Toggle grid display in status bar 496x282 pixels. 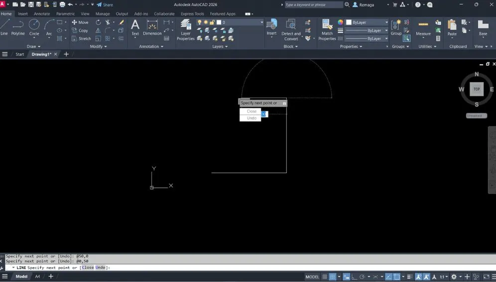click(x=325, y=277)
